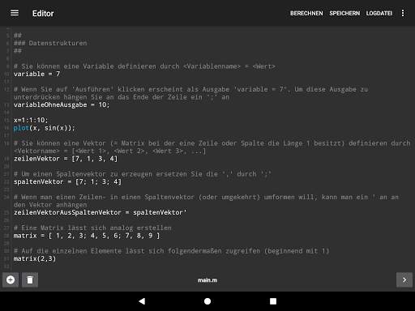
Task: Click the Editor title
Action: 43,14
